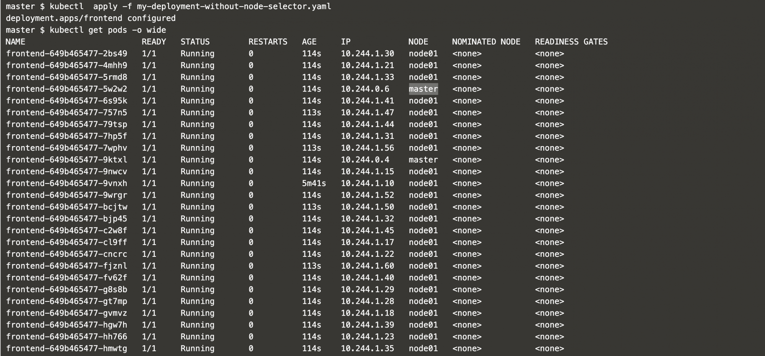Click Running status in the 9vnxh row

pyautogui.click(x=197, y=184)
